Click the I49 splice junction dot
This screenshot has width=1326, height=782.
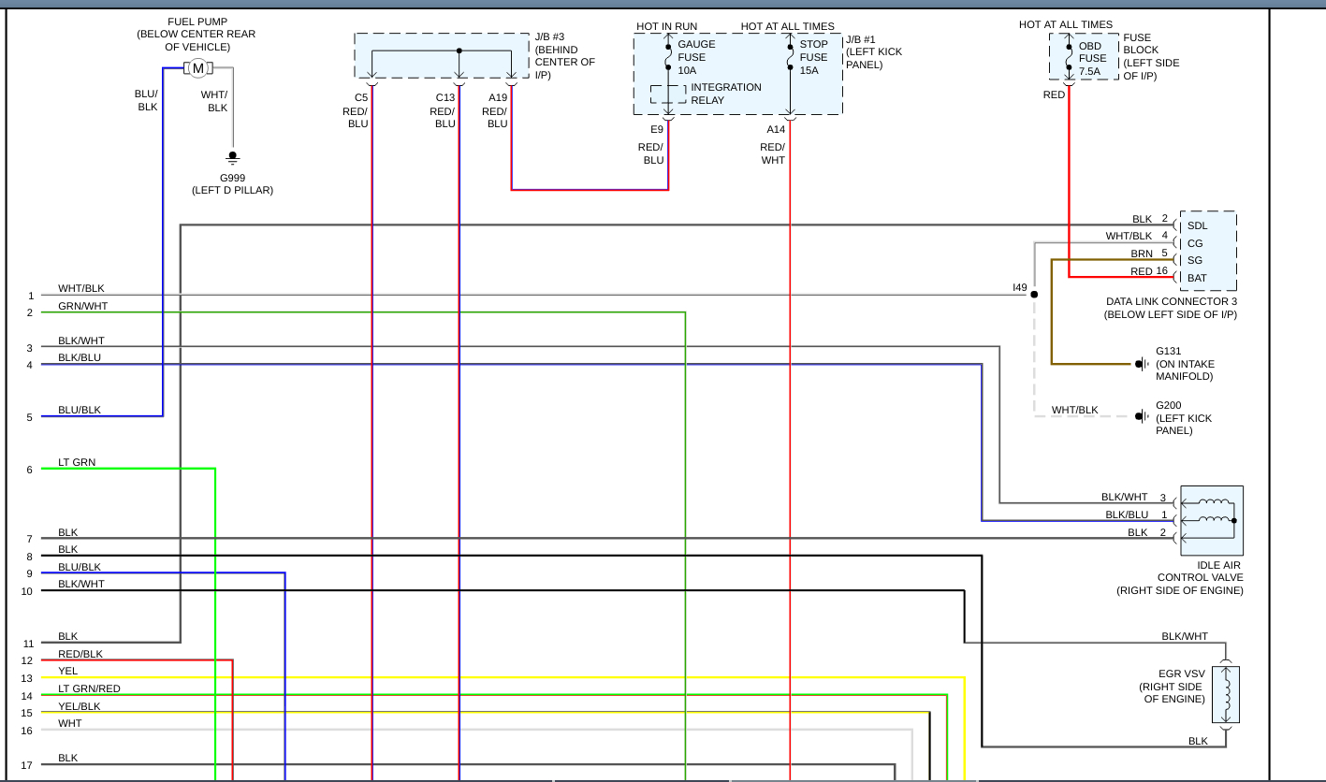(x=1034, y=295)
